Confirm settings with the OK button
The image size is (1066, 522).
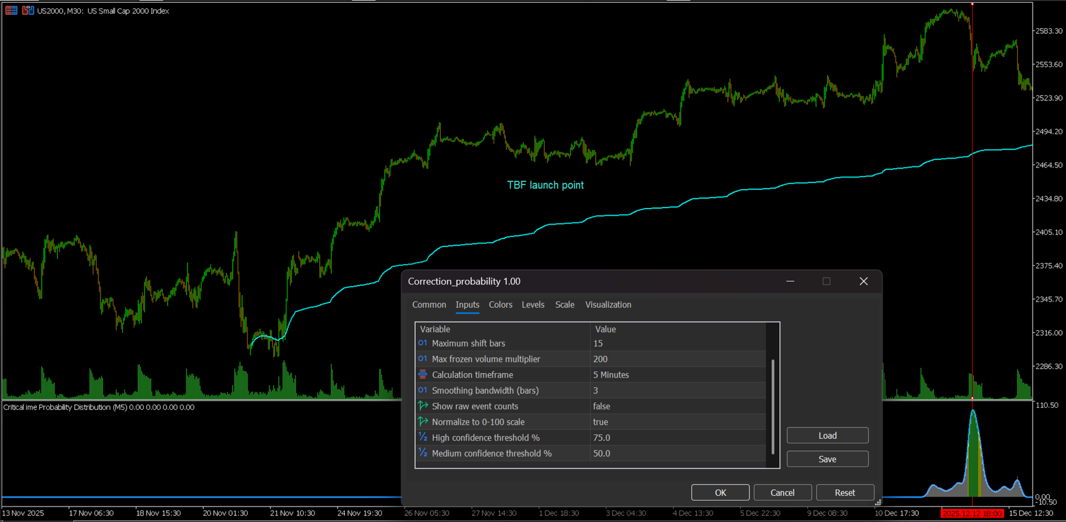tap(720, 493)
